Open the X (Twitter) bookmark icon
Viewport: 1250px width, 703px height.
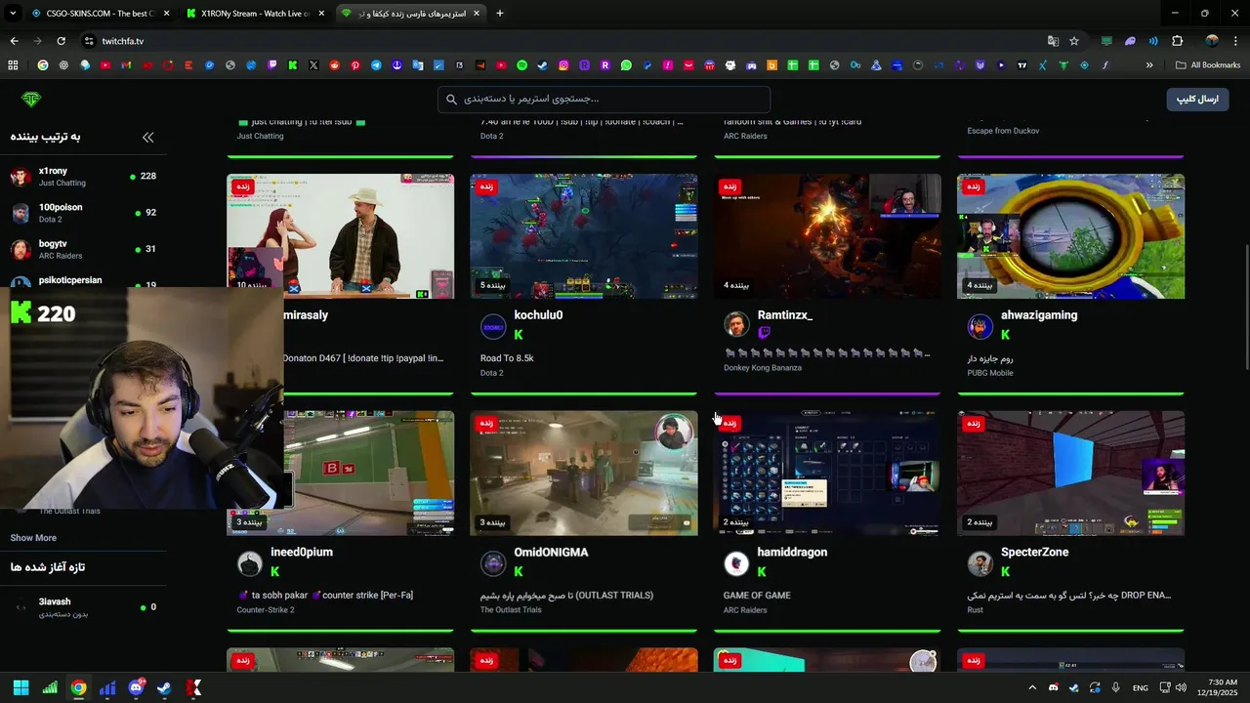tap(313, 65)
